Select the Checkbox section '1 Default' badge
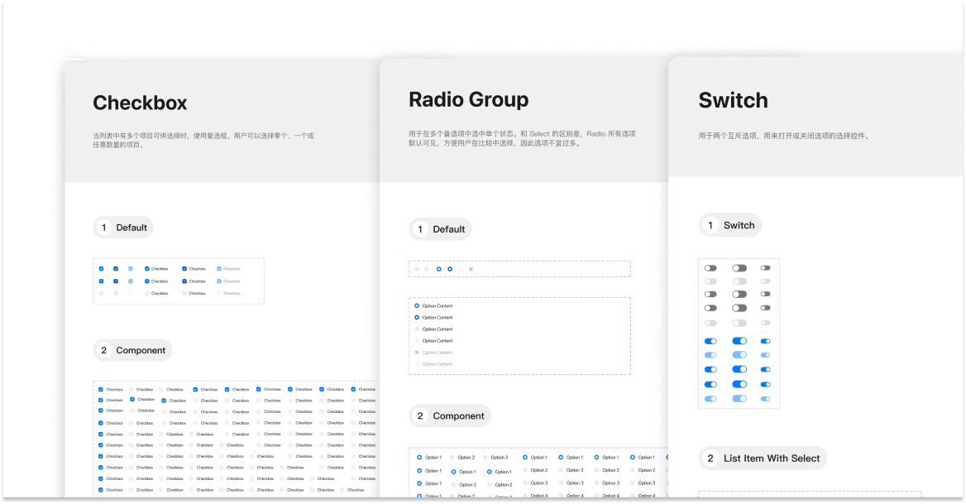The width and height of the screenshot is (966, 504). coord(123,228)
